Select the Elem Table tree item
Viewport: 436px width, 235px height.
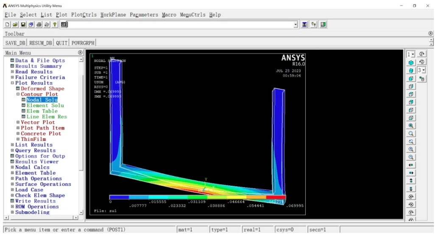pyautogui.click(x=42, y=111)
